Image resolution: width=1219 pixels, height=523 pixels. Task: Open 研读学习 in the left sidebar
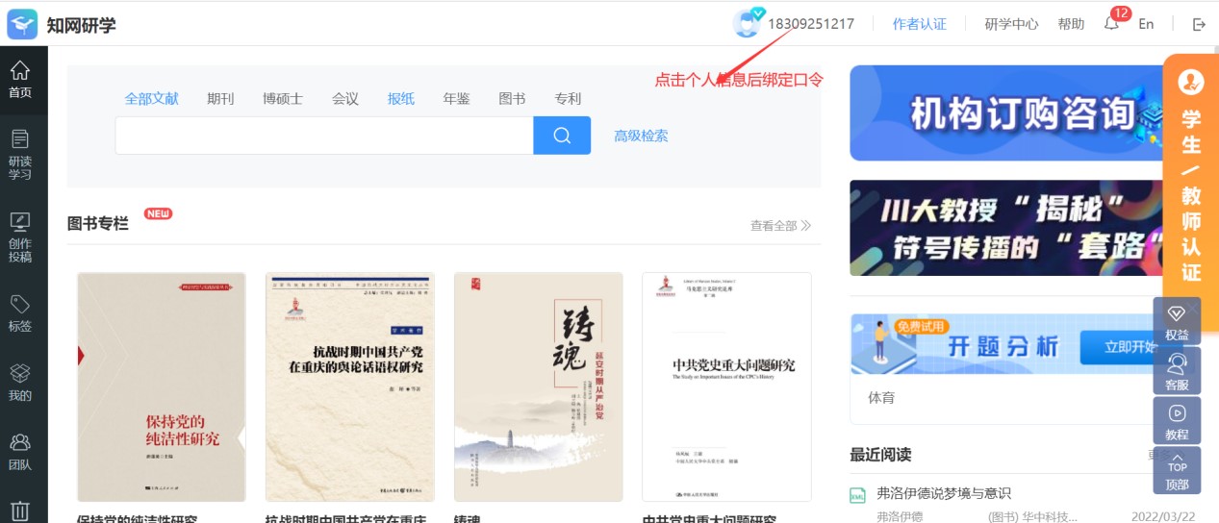click(x=20, y=155)
